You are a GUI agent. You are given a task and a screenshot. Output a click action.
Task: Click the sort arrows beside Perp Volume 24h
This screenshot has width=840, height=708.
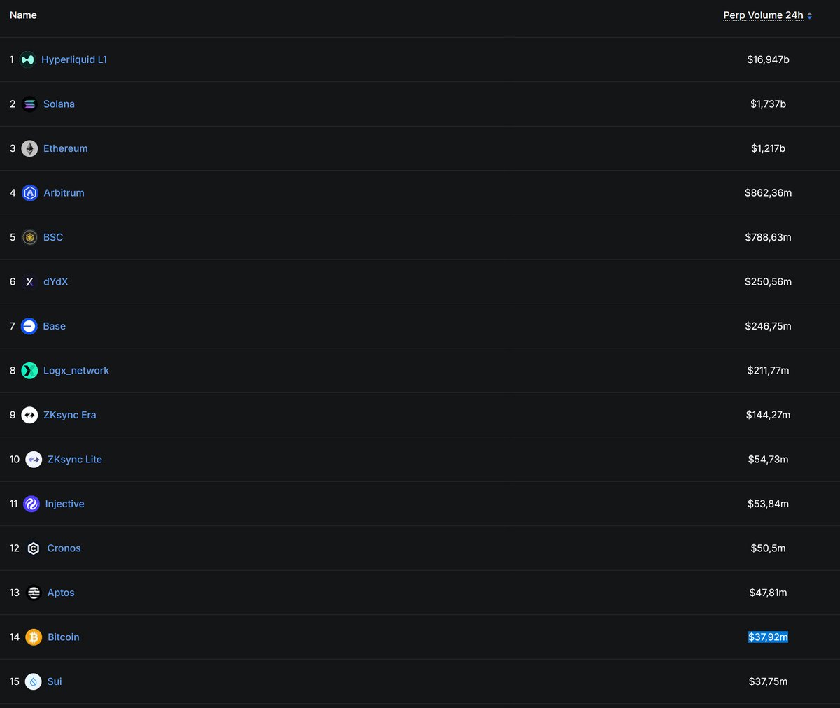tap(810, 15)
